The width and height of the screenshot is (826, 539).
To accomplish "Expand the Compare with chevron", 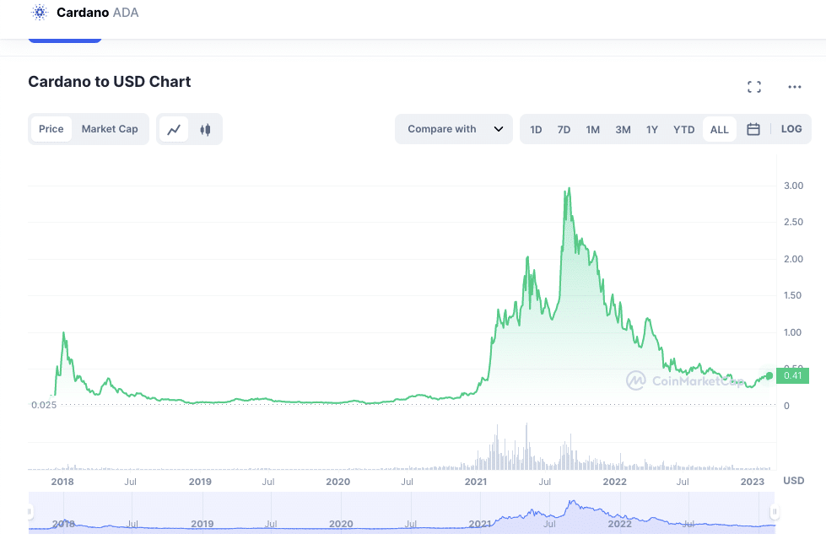I will pos(498,129).
